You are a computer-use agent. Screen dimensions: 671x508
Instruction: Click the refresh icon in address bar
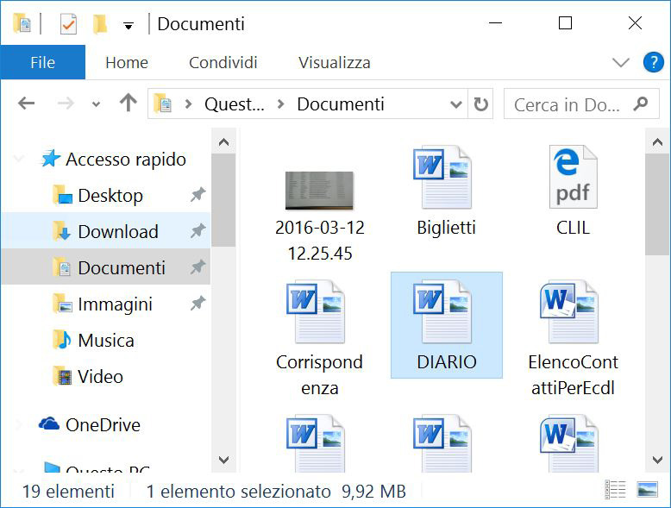coord(481,104)
